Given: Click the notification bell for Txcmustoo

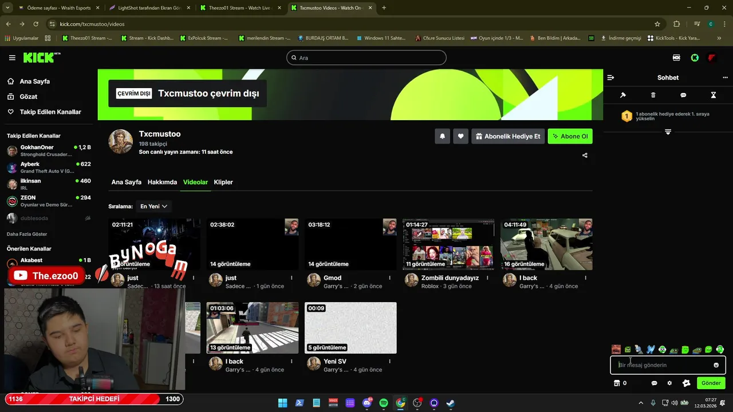Looking at the screenshot, I should pyautogui.click(x=442, y=136).
